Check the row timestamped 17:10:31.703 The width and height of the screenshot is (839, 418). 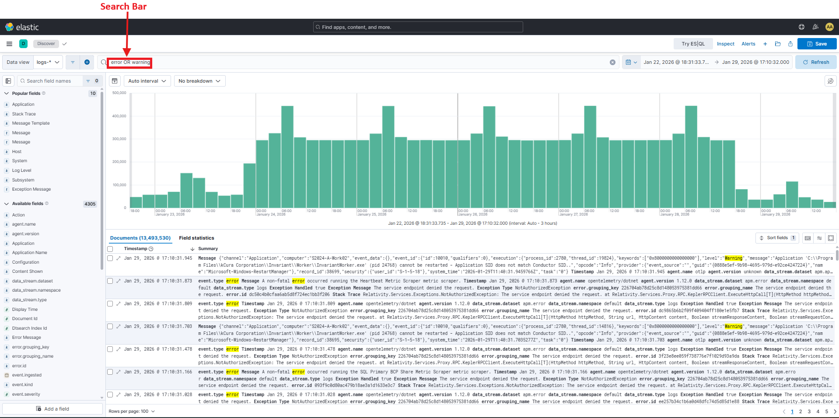[110, 326]
